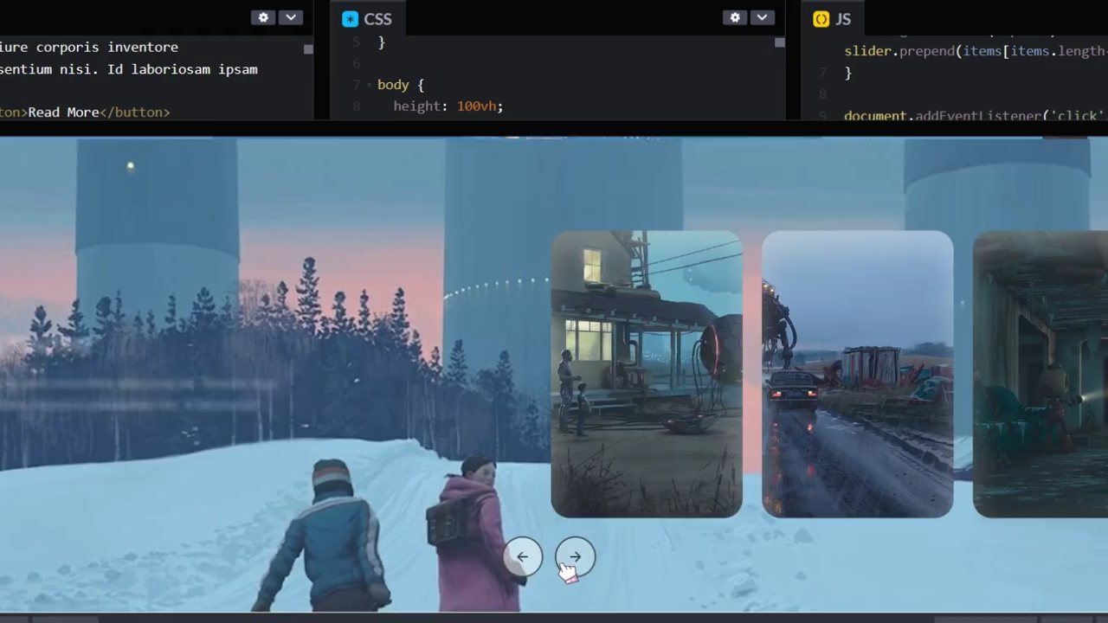Click the previous arrow slider button
Image resolution: width=1108 pixels, height=623 pixels.
(x=523, y=557)
